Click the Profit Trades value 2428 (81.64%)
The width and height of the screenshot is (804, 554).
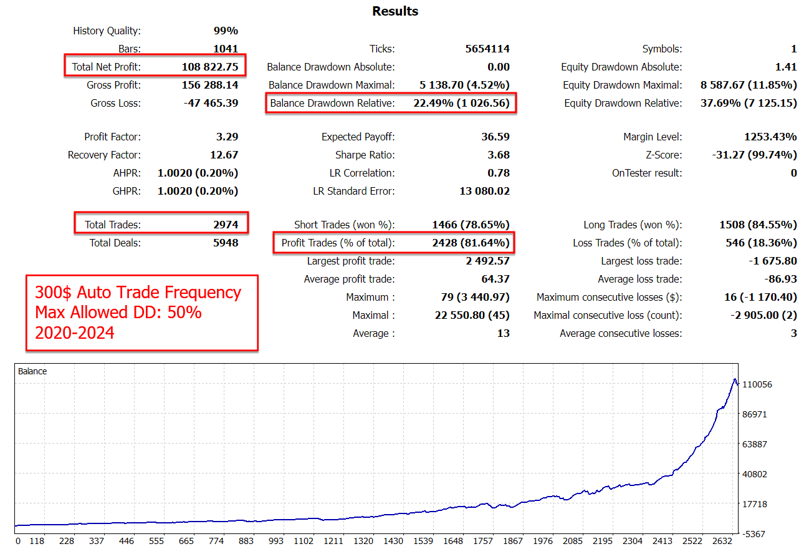[471, 243]
